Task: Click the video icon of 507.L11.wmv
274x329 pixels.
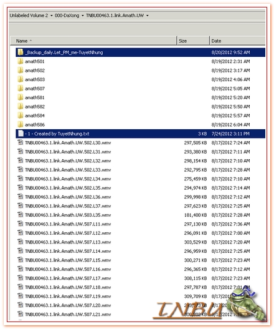Action: pyautogui.click(x=21, y=223)
